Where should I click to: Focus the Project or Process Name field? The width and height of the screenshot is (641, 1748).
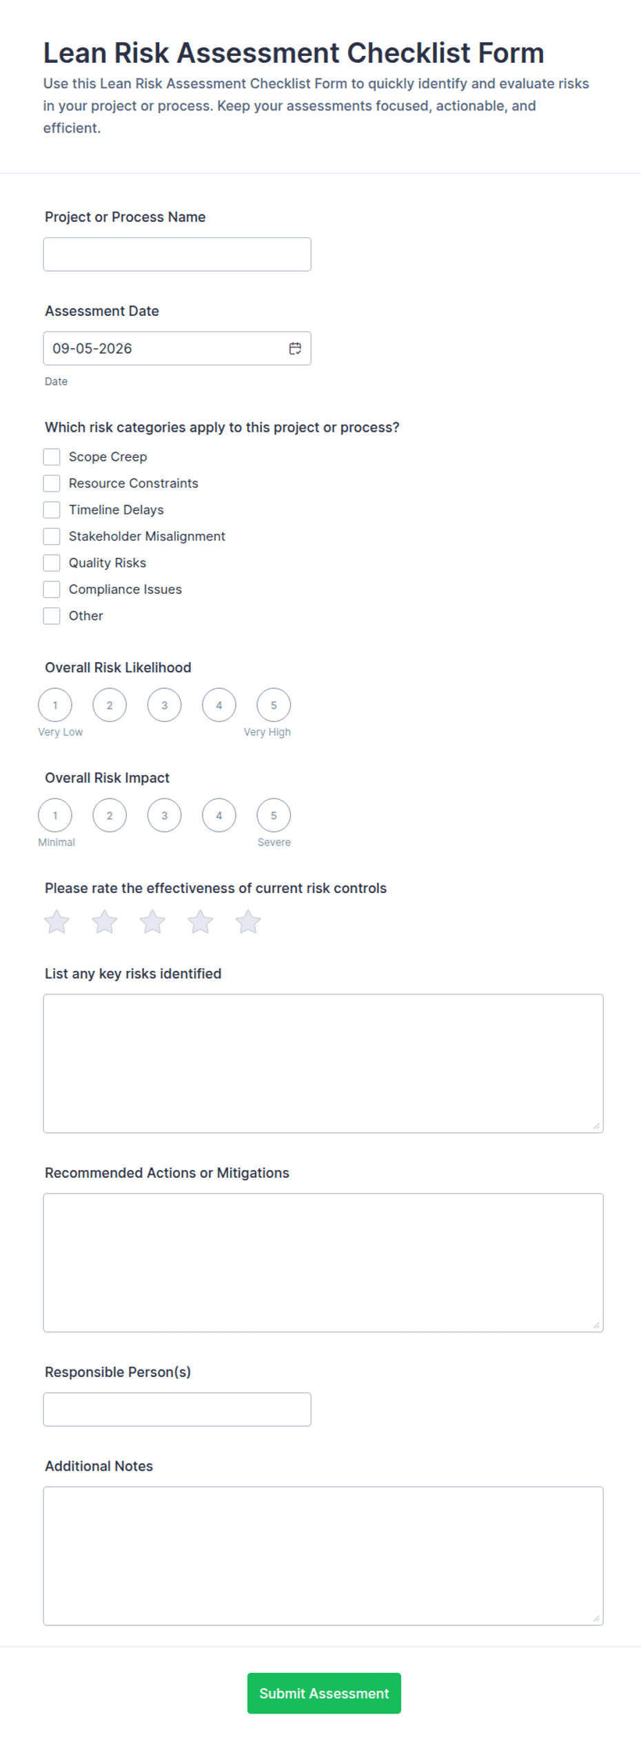click(x=177, y=254)
